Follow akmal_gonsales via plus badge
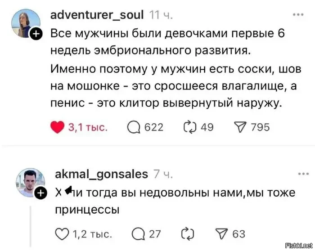 click(x=39, y=194)
